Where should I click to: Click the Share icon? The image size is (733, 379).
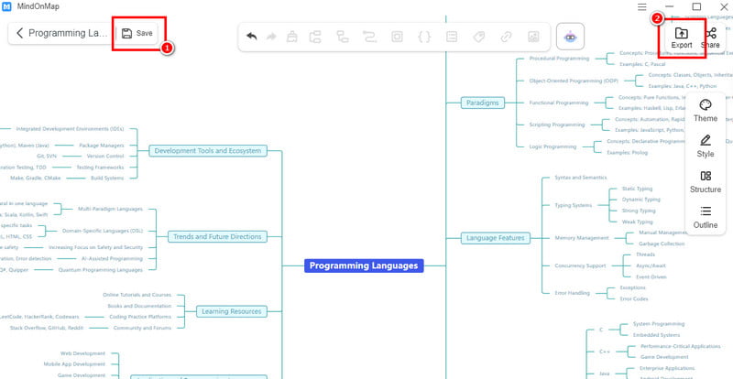point(710,37)
